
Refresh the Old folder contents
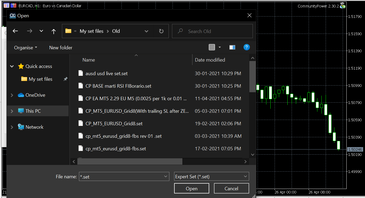pos(161,31)
